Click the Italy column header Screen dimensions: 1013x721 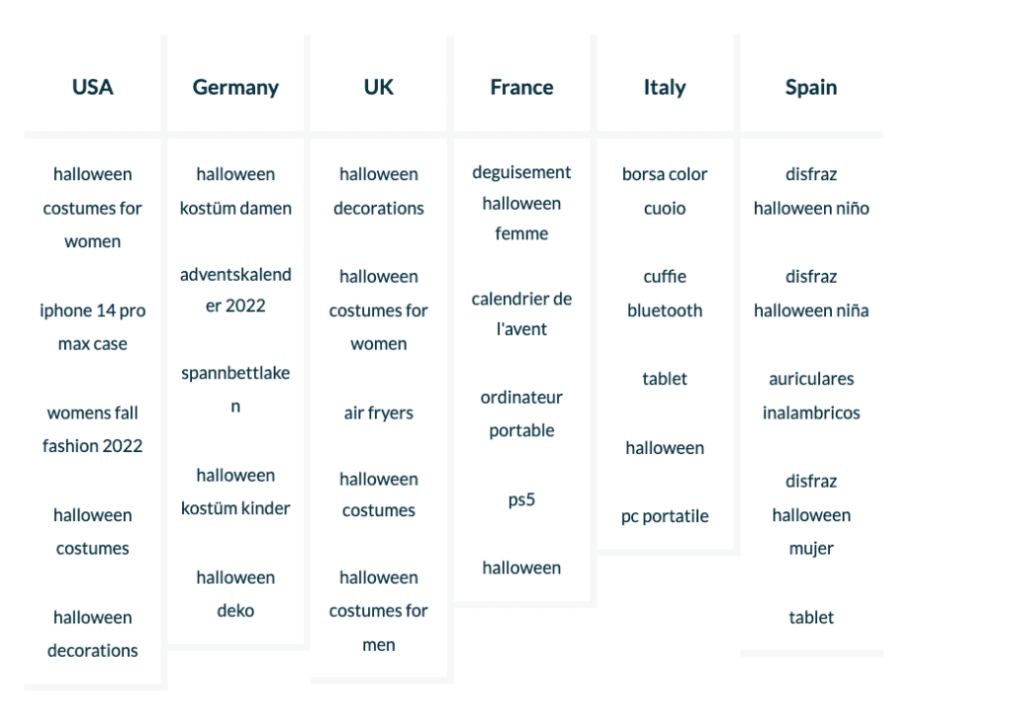click(x=665, y=87)
